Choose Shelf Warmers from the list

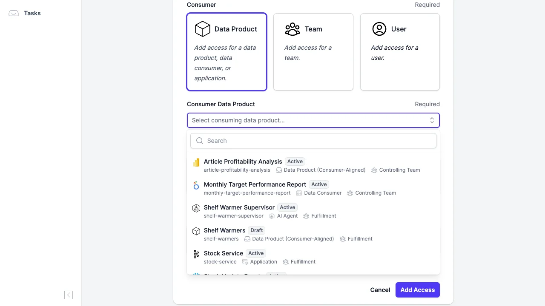tap(313, 234)
